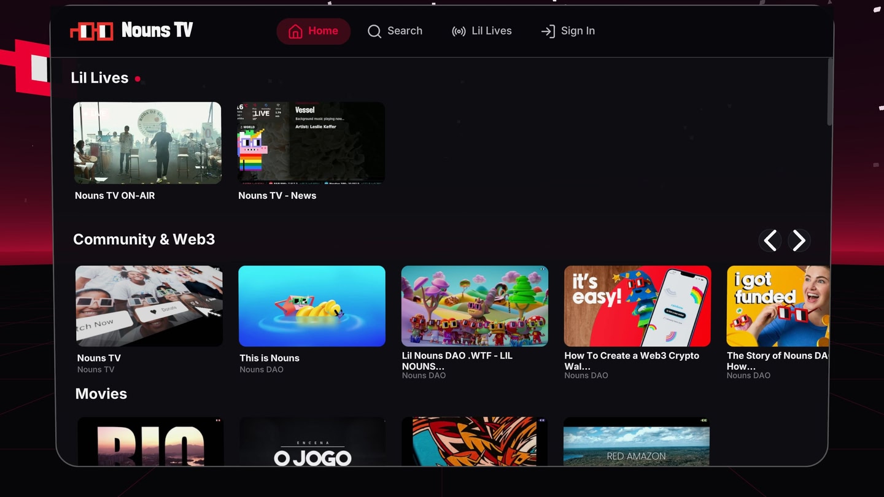Click the sign-in arrow icon
The width and height of the screenshot is (884, 497).
tap(548, 31)
